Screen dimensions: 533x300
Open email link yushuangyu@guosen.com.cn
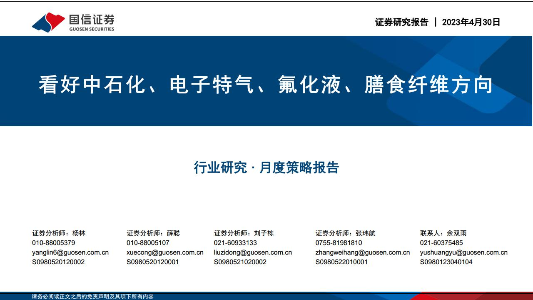[x=463, y=252]
